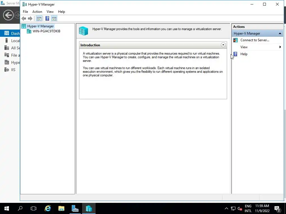Open the notification center icon
The height and width of the screenshot is (214, 286).
click(277, 209)
